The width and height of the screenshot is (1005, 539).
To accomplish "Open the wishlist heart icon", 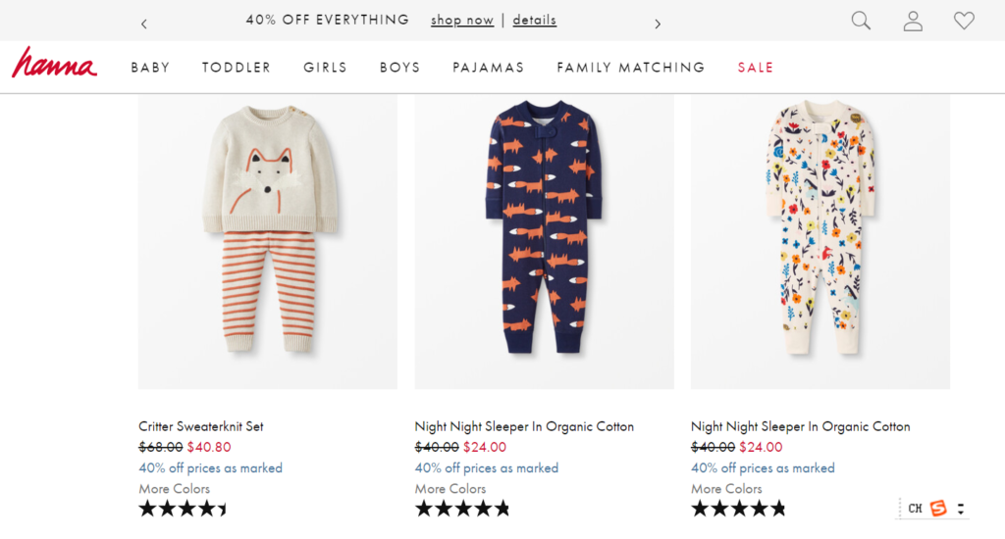I will tap(964, 22).
